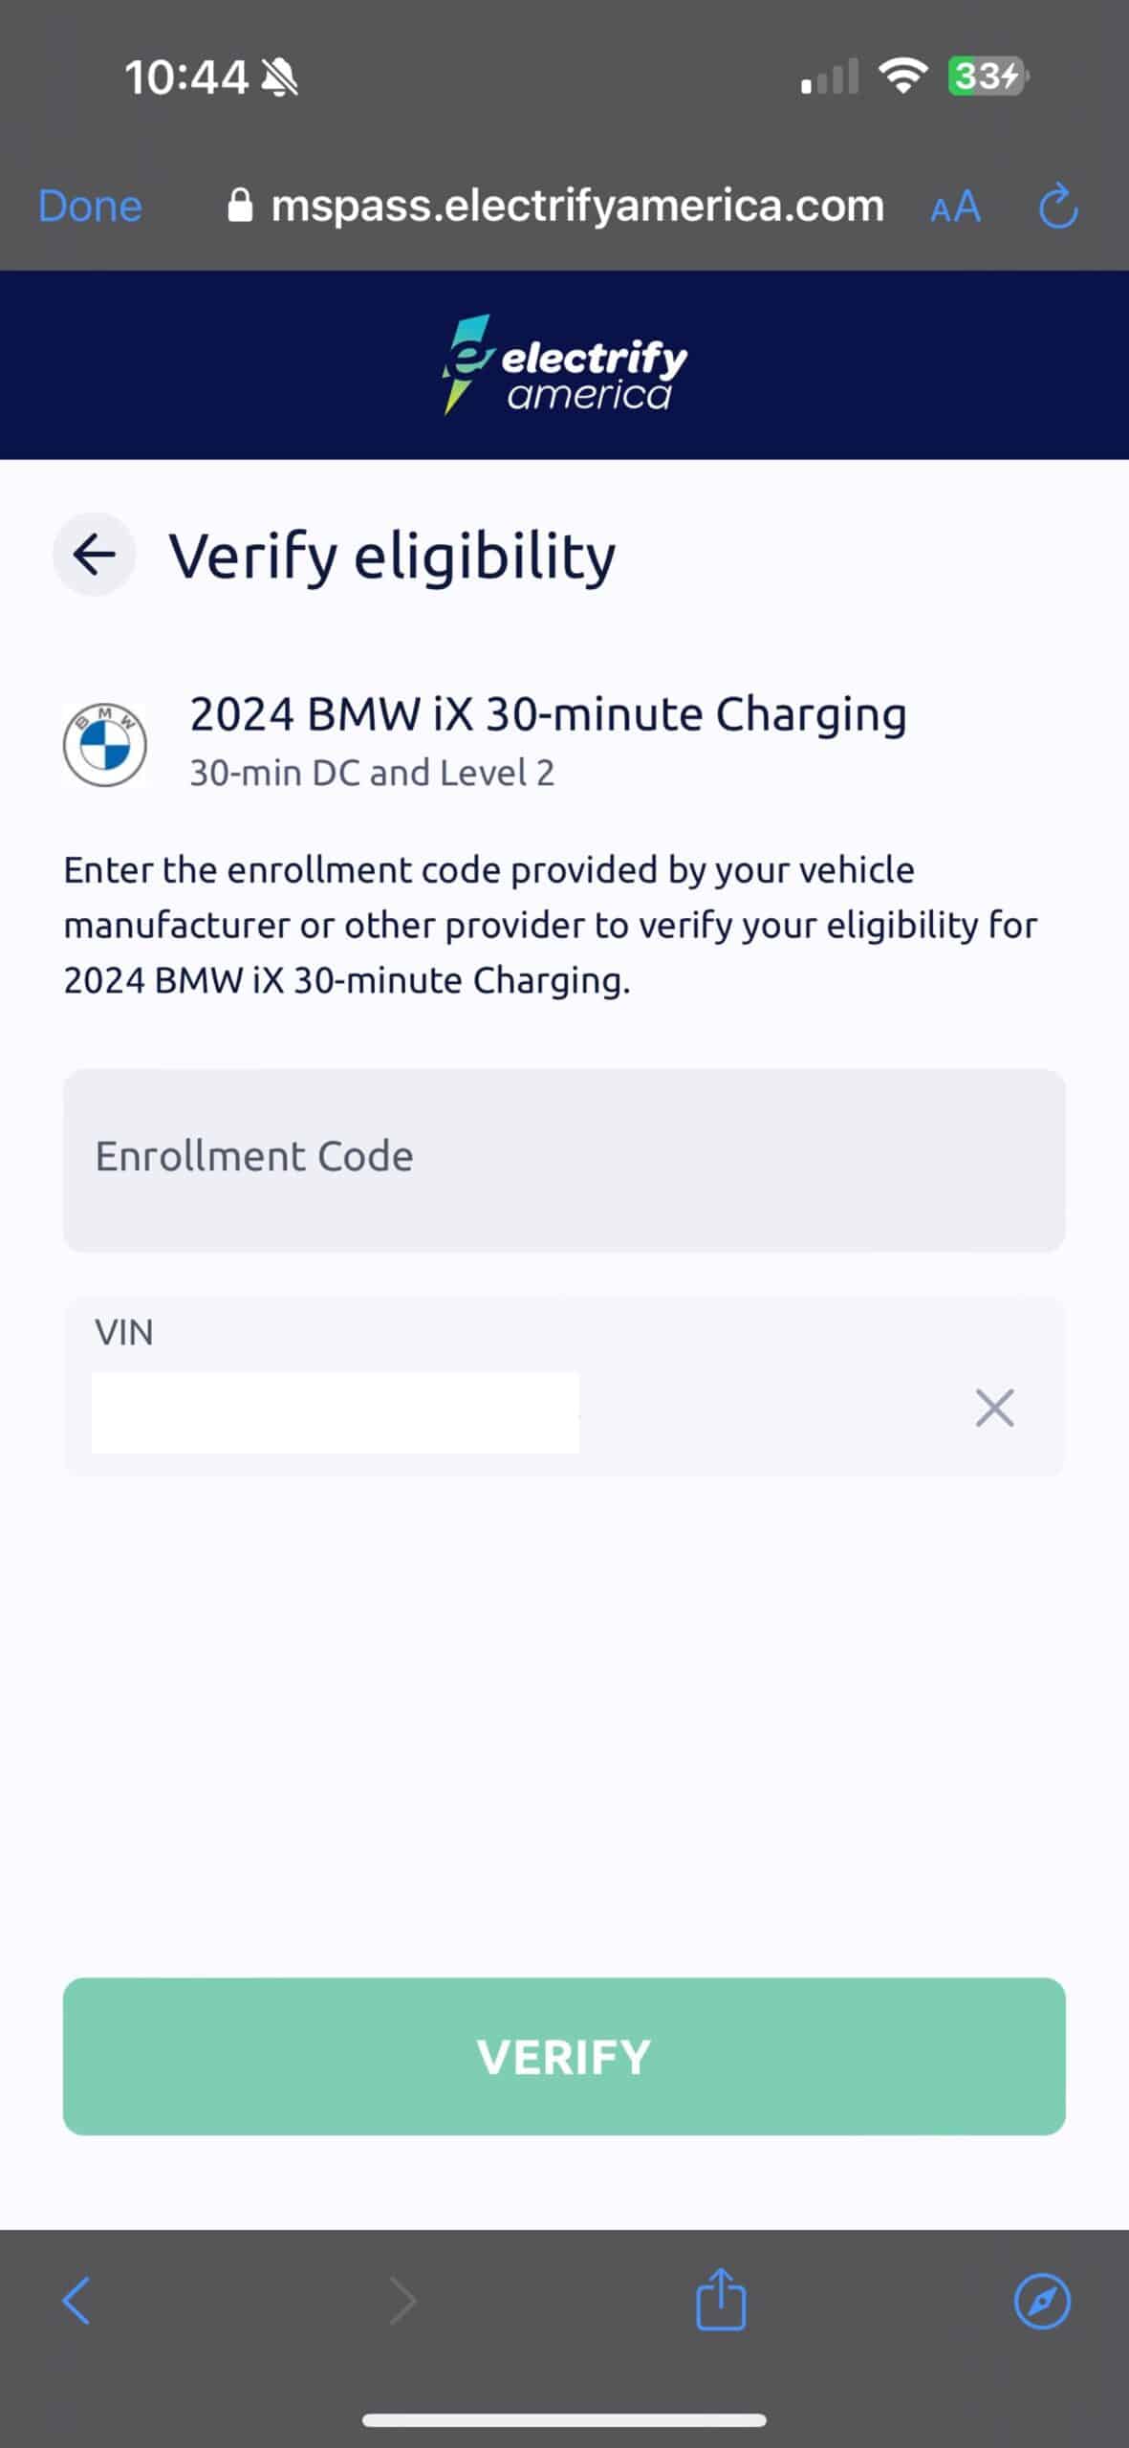Select the VIN input field

(x=335, y=1412)
